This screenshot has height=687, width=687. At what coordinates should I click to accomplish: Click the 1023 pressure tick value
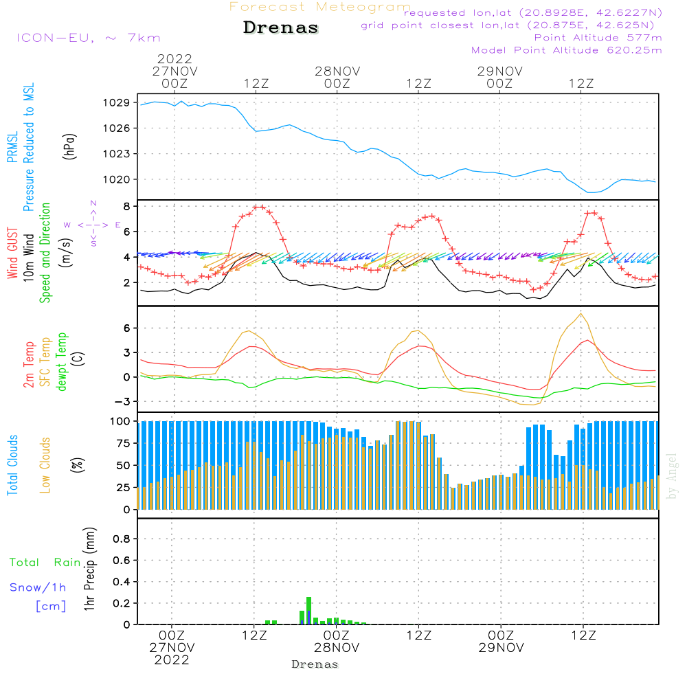tap(117, 154)
